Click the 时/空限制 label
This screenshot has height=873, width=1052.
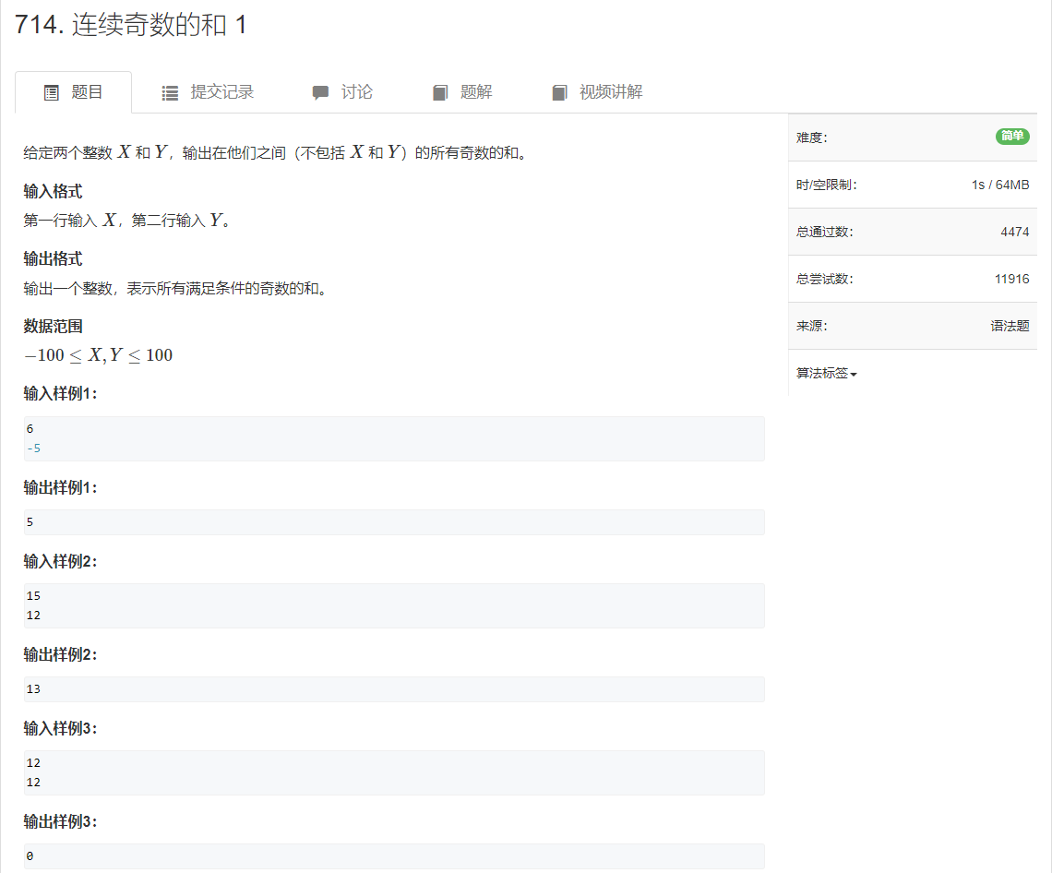click(827, 185)
